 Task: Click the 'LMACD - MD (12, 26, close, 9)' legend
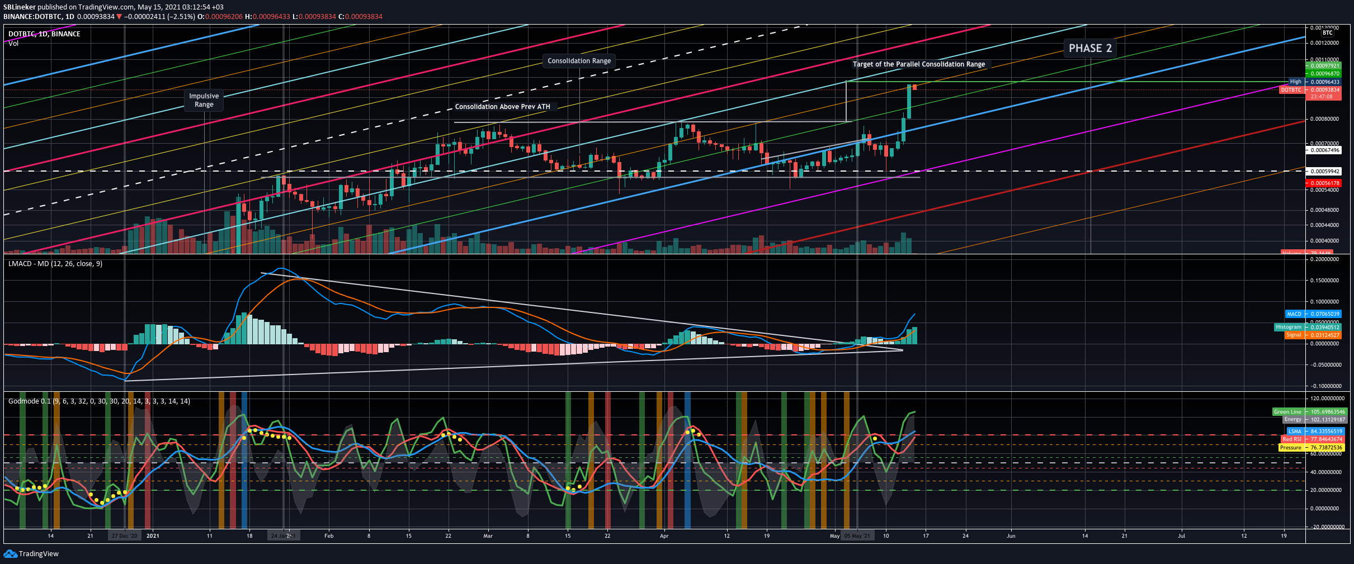coord(55,264)
